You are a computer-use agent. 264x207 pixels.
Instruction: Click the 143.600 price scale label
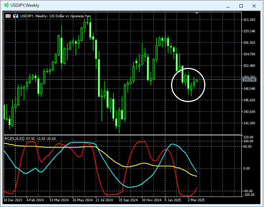pyautogui.click(x=249, y=111)
